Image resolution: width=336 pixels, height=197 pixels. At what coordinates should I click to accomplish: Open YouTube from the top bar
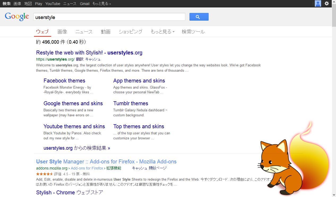point(53,3)
